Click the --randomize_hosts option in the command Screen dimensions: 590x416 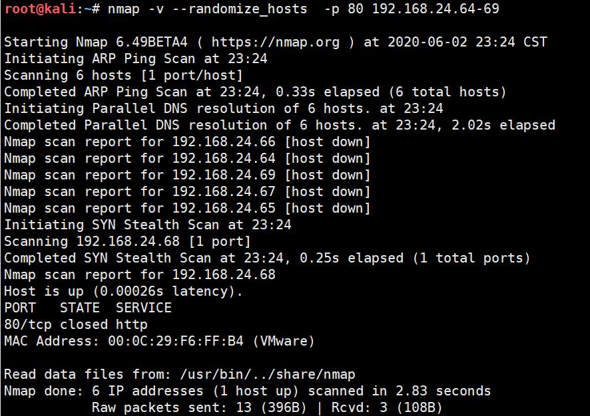point(240,9)
